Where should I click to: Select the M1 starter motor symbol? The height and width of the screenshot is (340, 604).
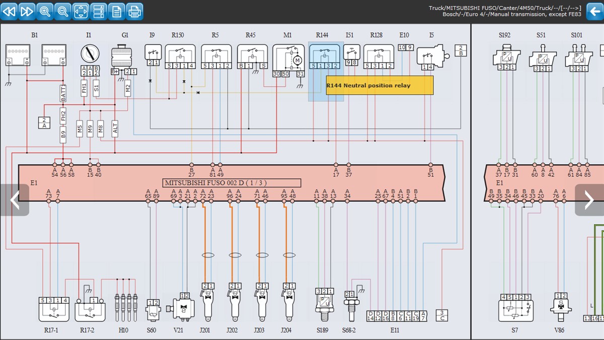point(289,60)
